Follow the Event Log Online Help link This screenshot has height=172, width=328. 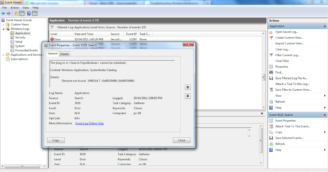89,123
